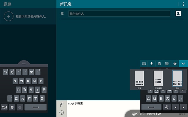Click the 輸入收件人 recipient input field
Image resolution: width=188 pixels, height=117 pixels.
tap(119, 13)
